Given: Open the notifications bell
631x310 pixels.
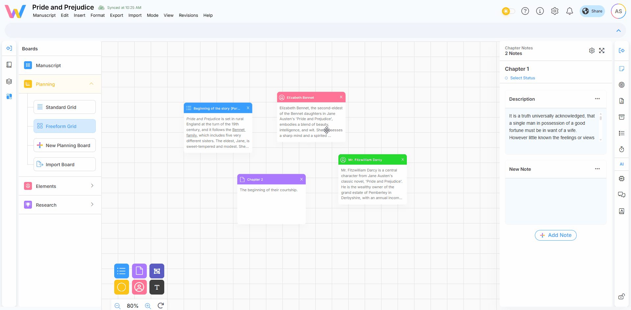Looking at the screenshot, I should pyautogui.click(x=569, y=11).
